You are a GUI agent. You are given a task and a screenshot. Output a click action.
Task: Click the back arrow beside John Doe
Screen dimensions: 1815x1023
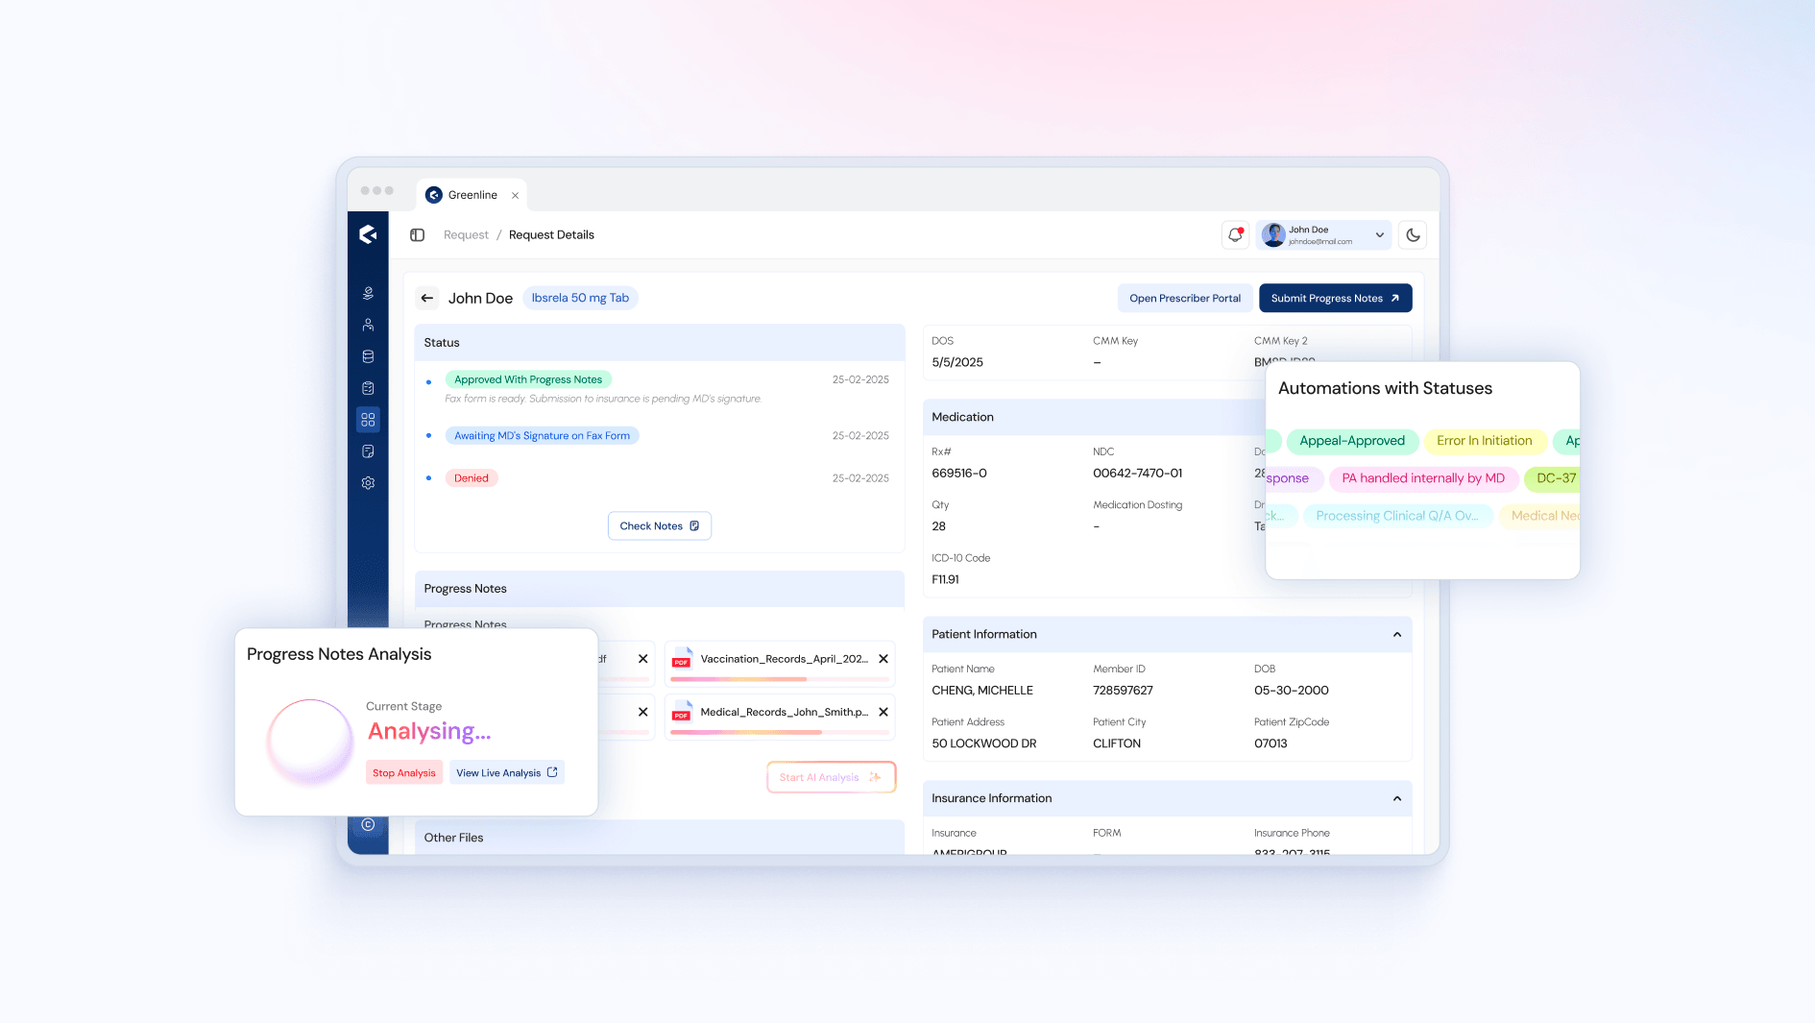[427, 298]
